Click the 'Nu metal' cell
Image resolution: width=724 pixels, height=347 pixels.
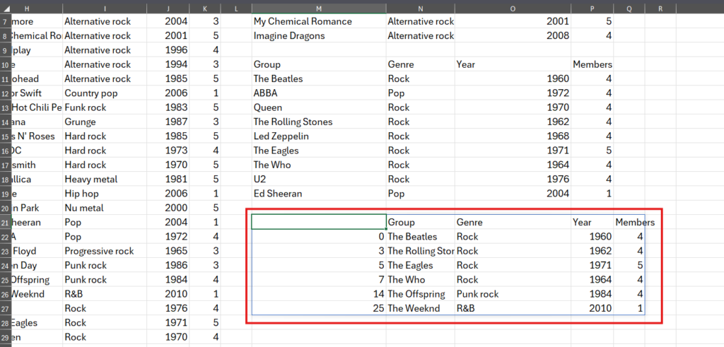(x=105, y=208)
